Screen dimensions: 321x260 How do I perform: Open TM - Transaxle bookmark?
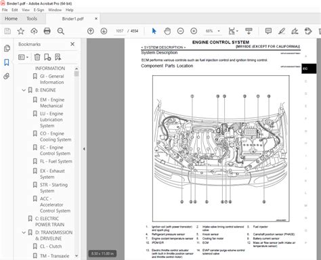click(x=55, y=256)
